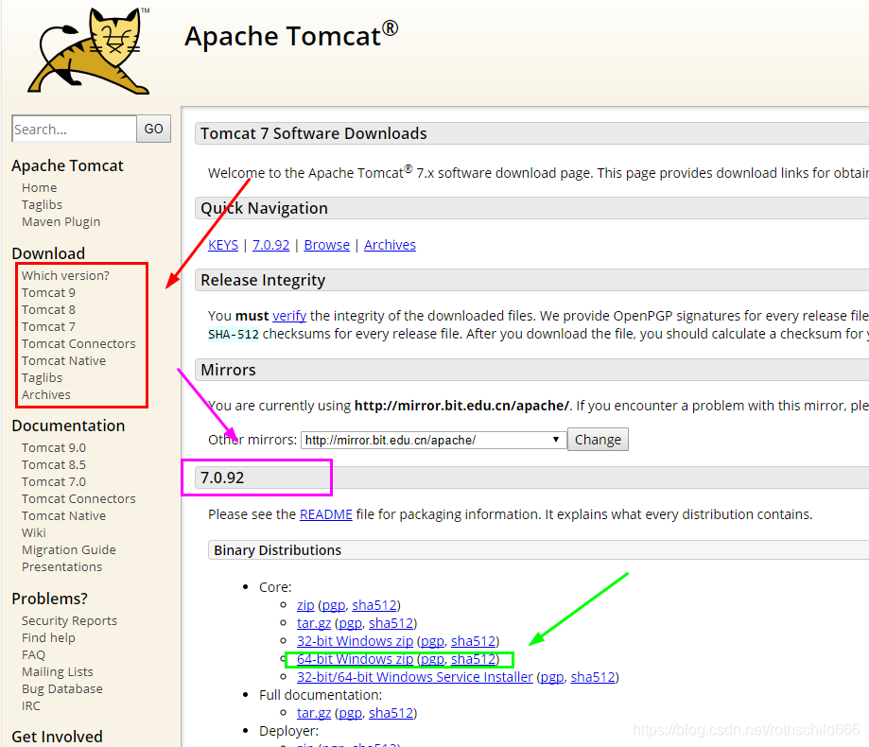
Task: Jump to 7.0.92 via the Quick Navigation link
Action: (x=271, y=245)
